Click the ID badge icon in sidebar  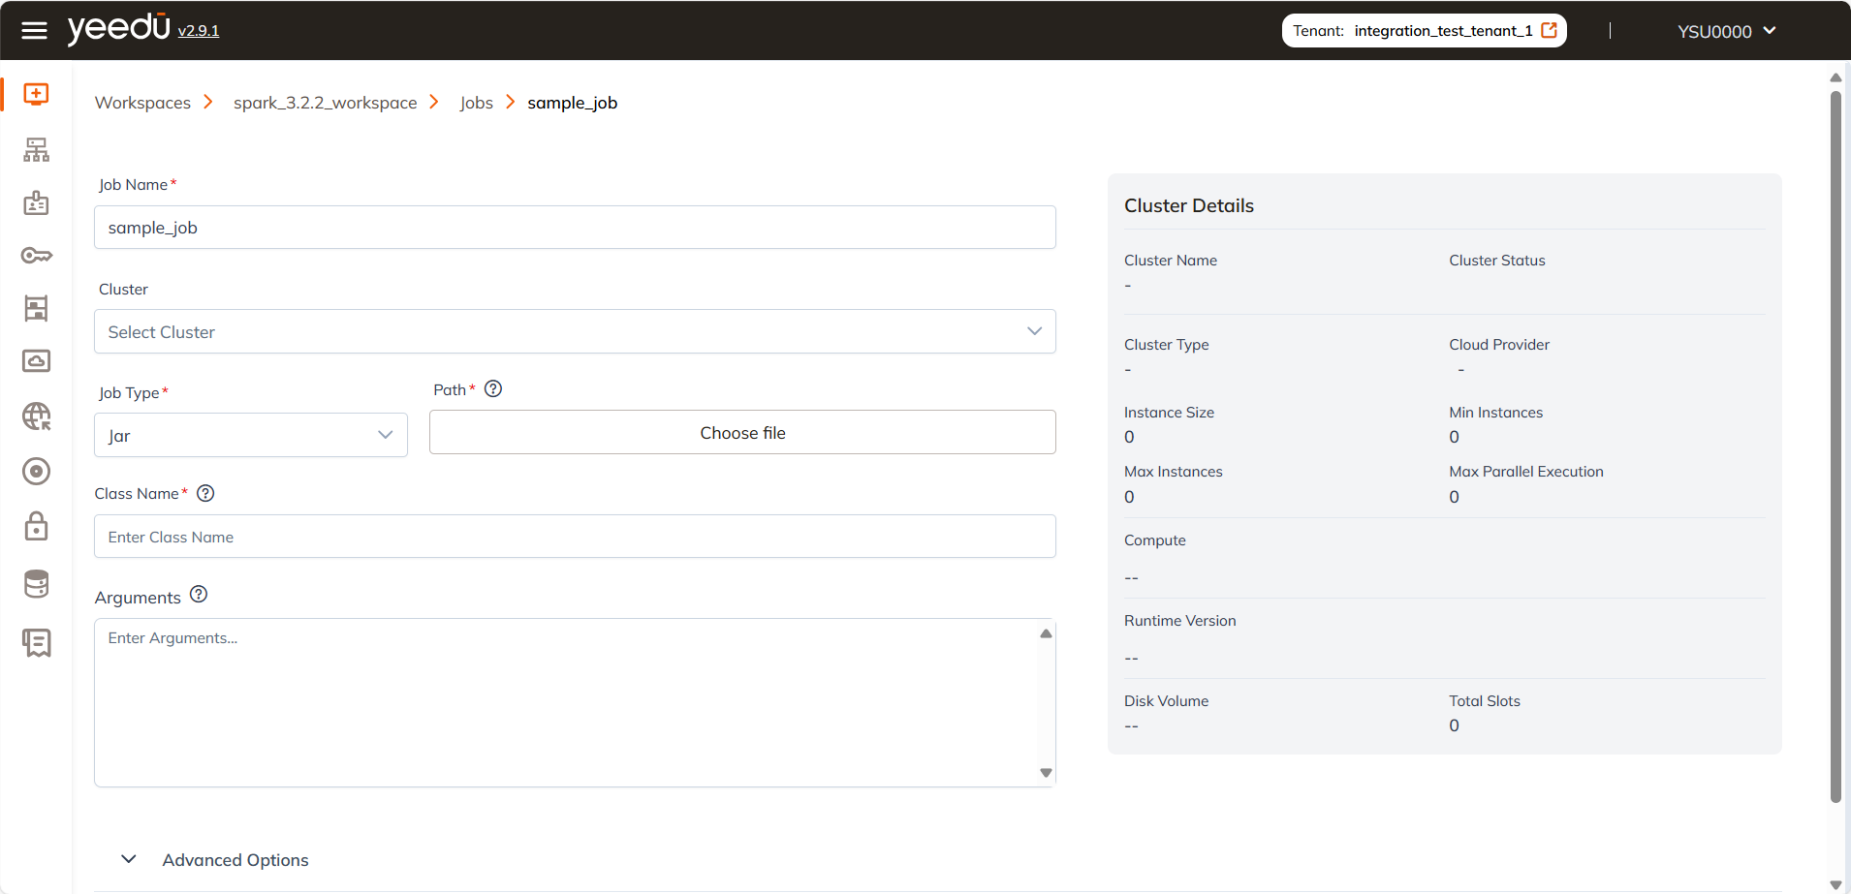tap(35, 202)
